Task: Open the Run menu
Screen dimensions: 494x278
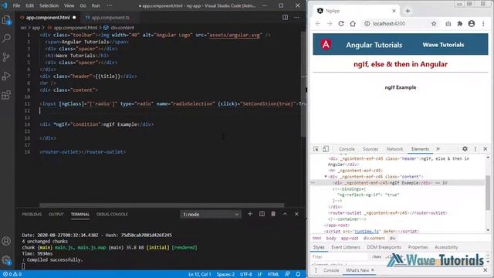Action: coord(96,5)
